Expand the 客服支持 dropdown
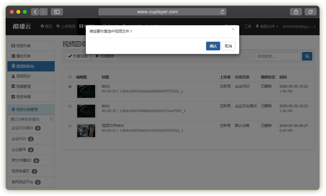The height and width of the screenshot is (196, 326). point(267,27)
